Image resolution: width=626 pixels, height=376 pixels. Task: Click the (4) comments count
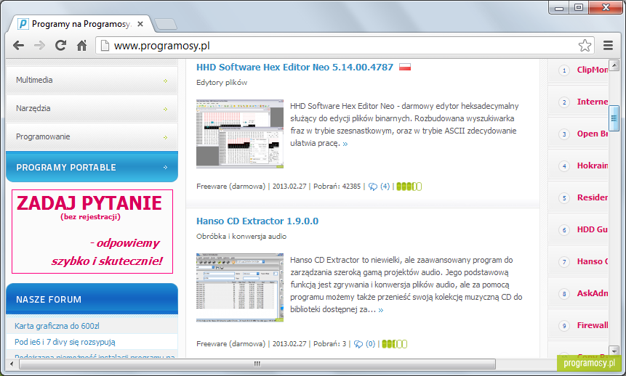385,187
